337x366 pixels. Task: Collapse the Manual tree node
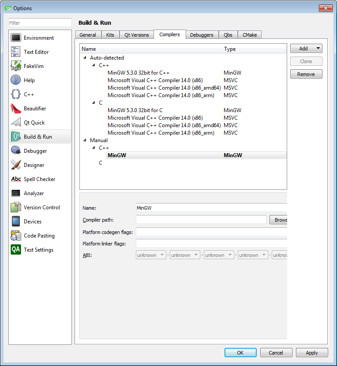tap(85, 140)
